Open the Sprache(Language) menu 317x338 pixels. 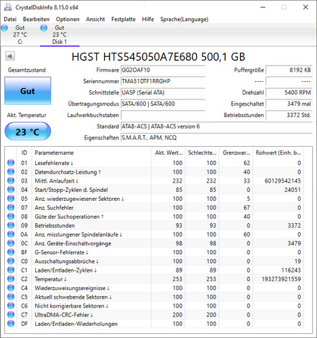click(x=184, y=19)
